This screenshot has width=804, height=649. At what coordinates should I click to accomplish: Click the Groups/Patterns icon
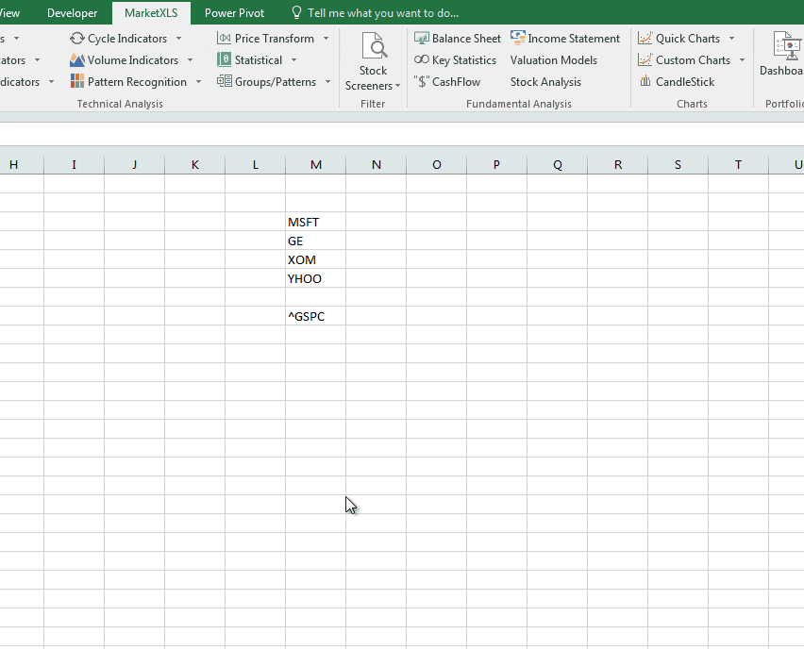pos(224,81)
